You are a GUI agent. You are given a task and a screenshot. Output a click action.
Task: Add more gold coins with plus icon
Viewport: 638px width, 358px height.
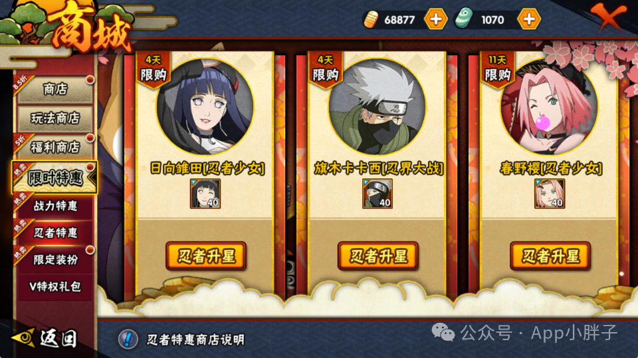coord(436,19)
